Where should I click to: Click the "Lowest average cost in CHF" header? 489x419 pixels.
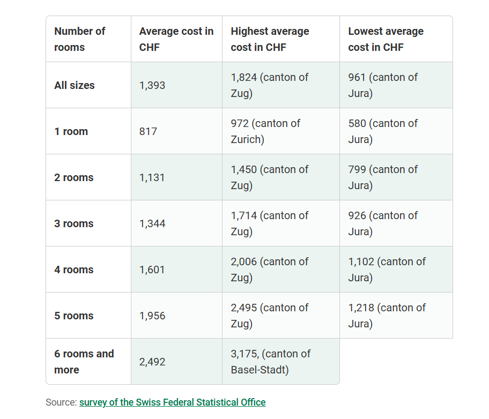click(386, 39)
